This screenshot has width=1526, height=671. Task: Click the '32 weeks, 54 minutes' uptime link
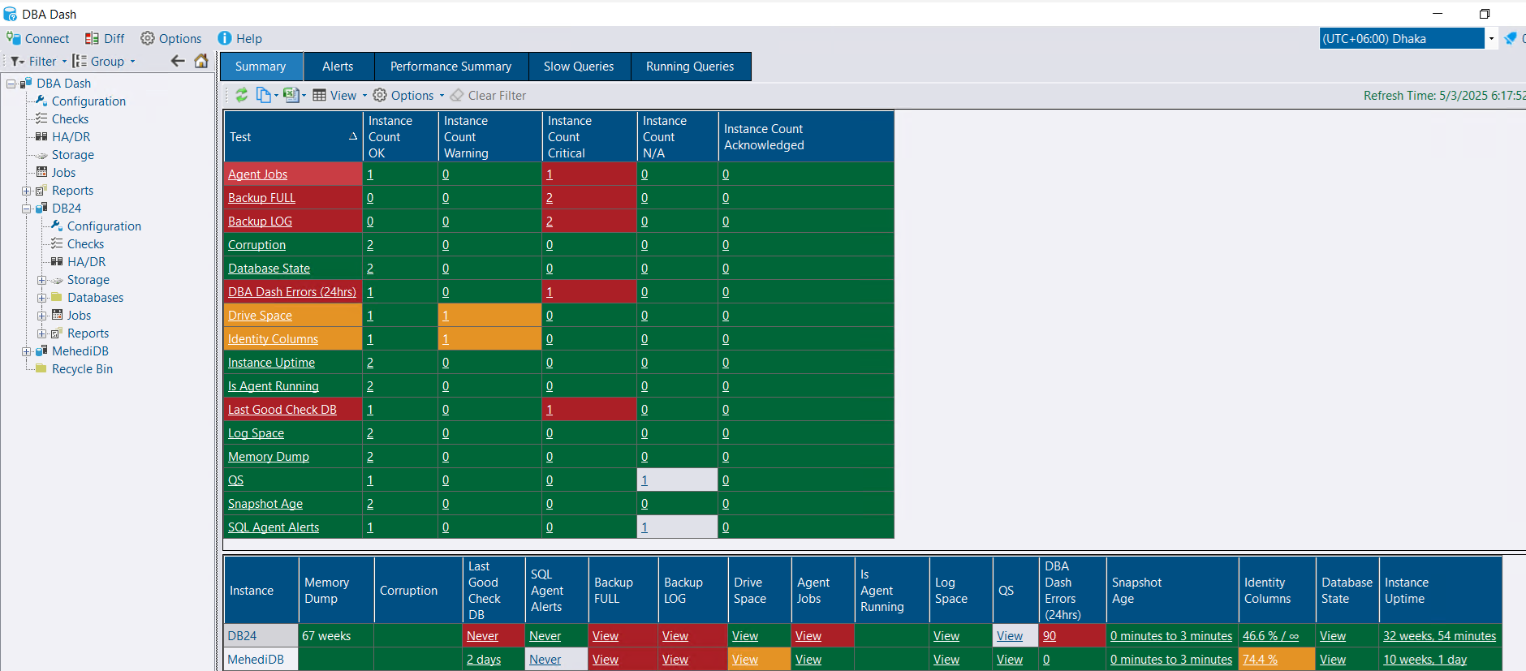[1439, 635]
